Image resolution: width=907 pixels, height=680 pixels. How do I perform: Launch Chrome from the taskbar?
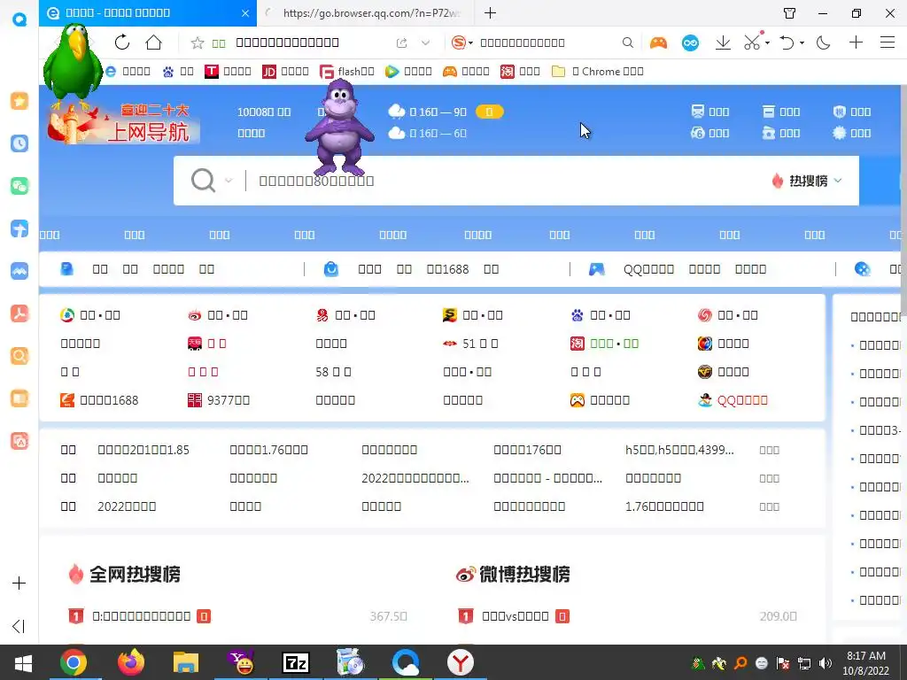[74, 662]
